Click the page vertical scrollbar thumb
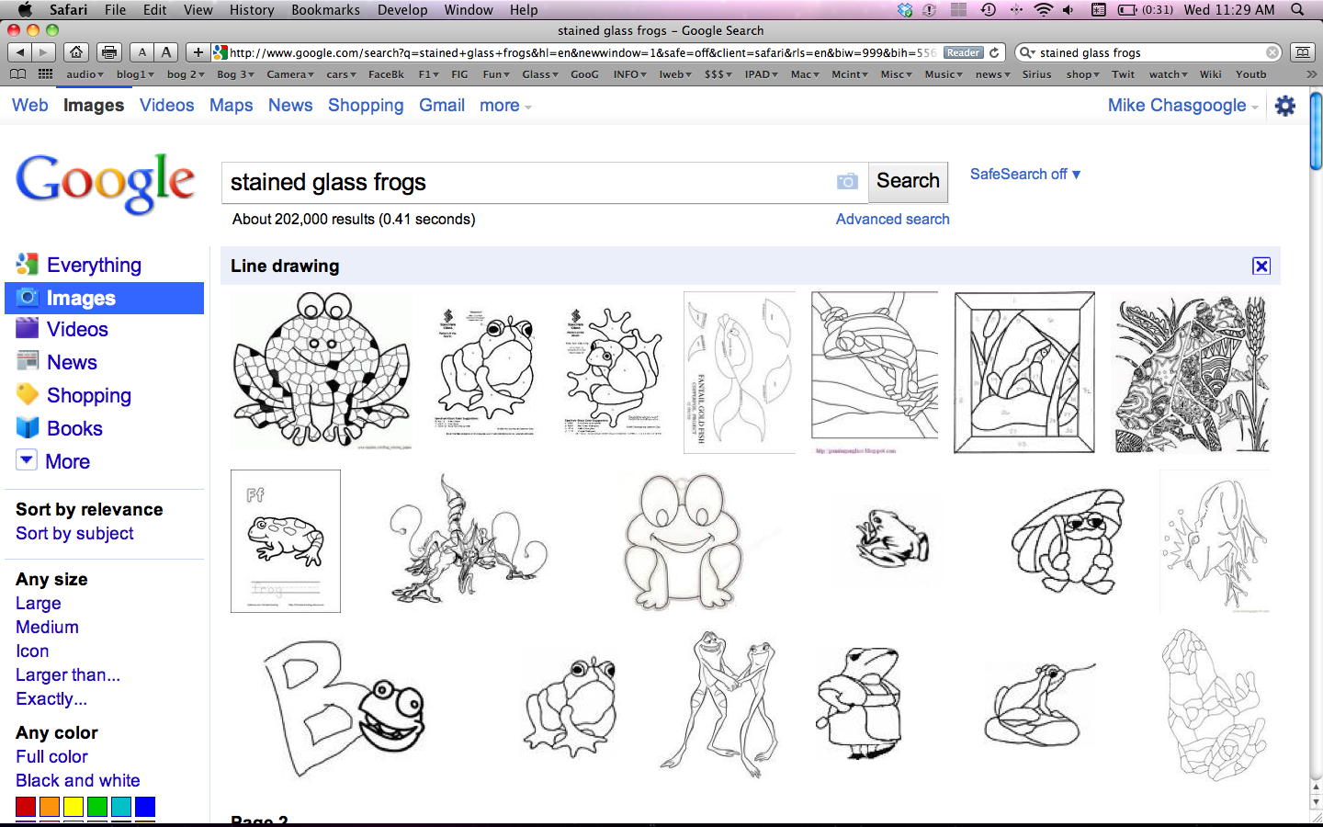 click(1316, 130)
